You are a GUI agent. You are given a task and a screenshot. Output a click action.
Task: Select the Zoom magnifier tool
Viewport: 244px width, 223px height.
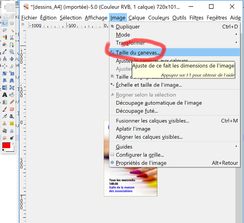[12, 52]
